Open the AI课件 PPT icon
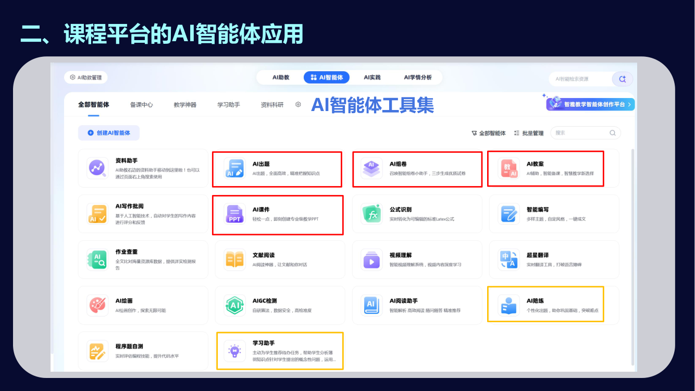The image size is (695, 391). click(x=234, y=214)
